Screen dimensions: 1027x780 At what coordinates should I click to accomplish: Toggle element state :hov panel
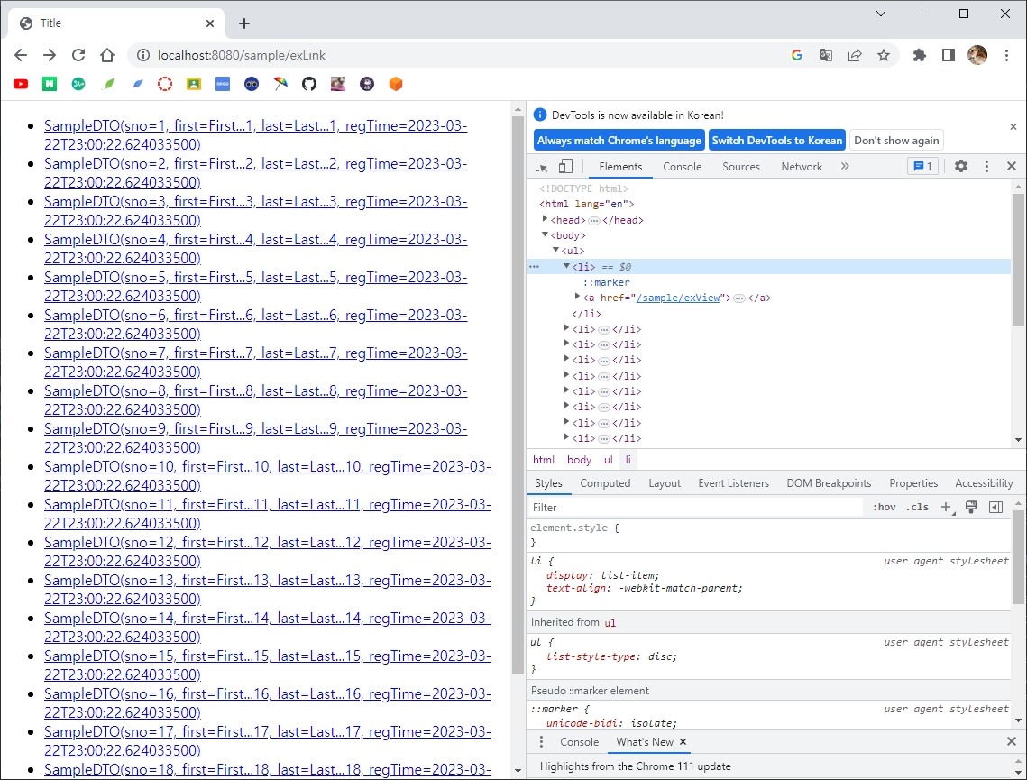pyautogui.click(x=885, y=507)
